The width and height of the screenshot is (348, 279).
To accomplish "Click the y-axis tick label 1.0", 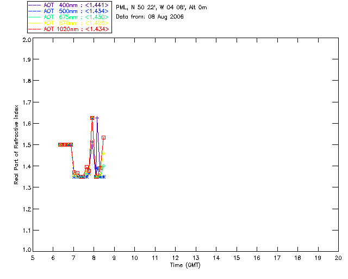I will 27,250.
